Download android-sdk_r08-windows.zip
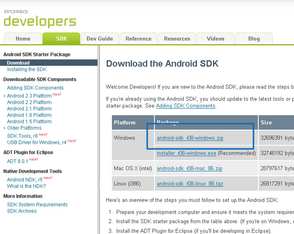 (x=190, y=138)
